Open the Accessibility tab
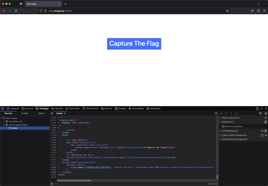Screen dimensions: 268x186 (136, 109)
